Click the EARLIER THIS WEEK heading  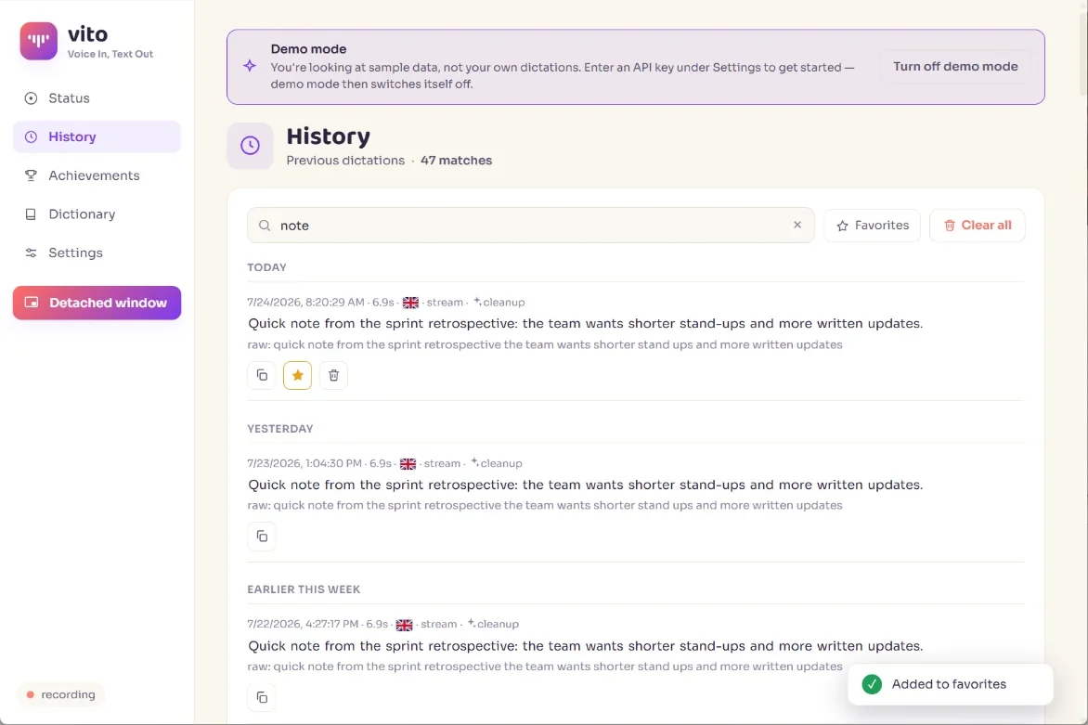(x=304, y=589)
